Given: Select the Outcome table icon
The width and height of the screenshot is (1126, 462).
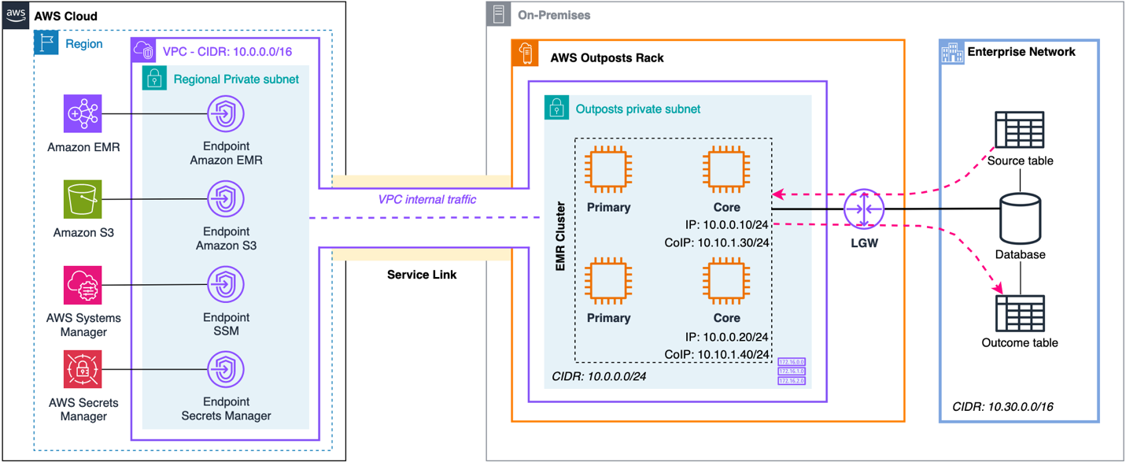Looking at the screenshot, I should (1020, 313).
